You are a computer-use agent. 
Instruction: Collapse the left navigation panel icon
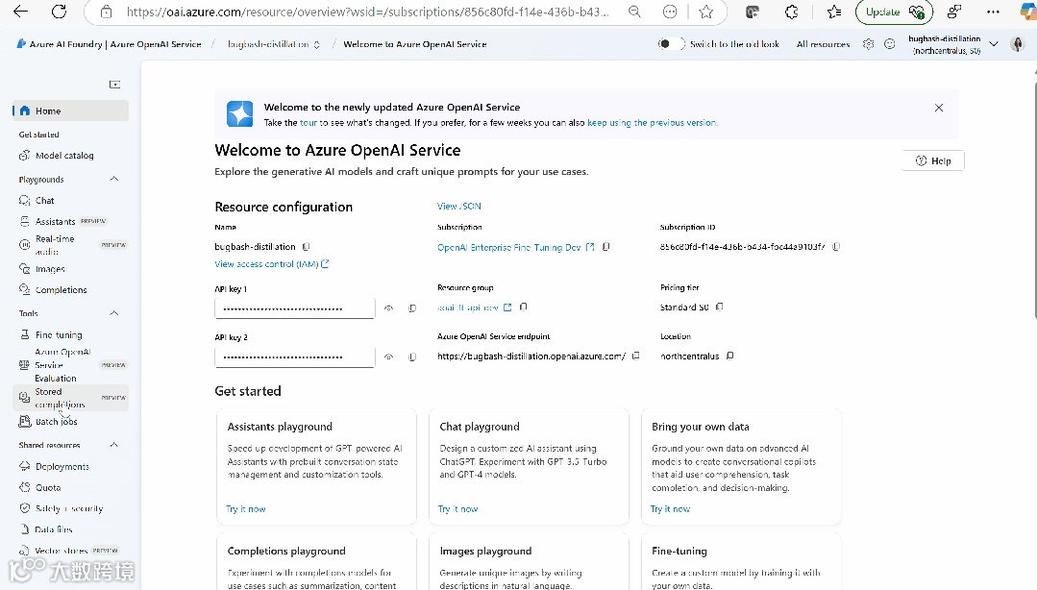115,85
